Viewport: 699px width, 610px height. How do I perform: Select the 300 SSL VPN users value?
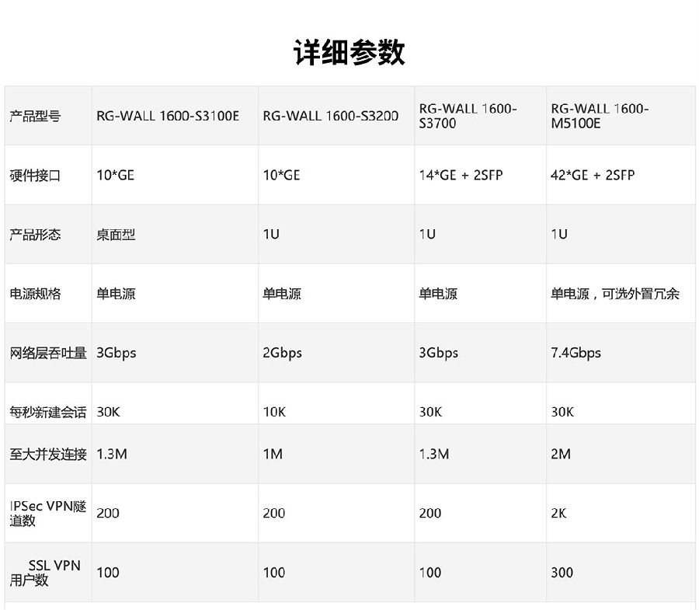[562, 573]
